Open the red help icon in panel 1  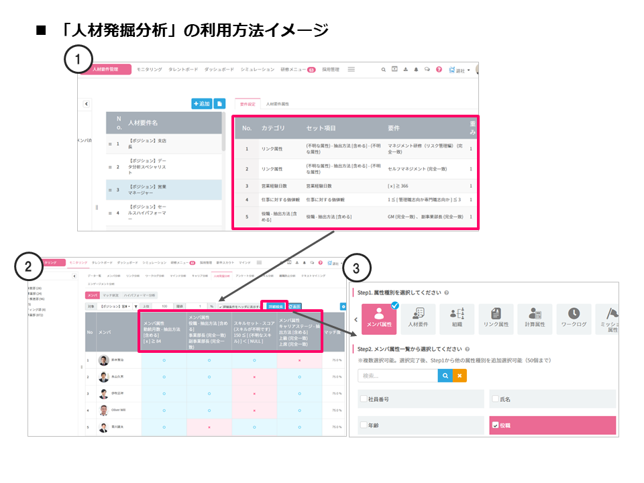coord(439,69)
